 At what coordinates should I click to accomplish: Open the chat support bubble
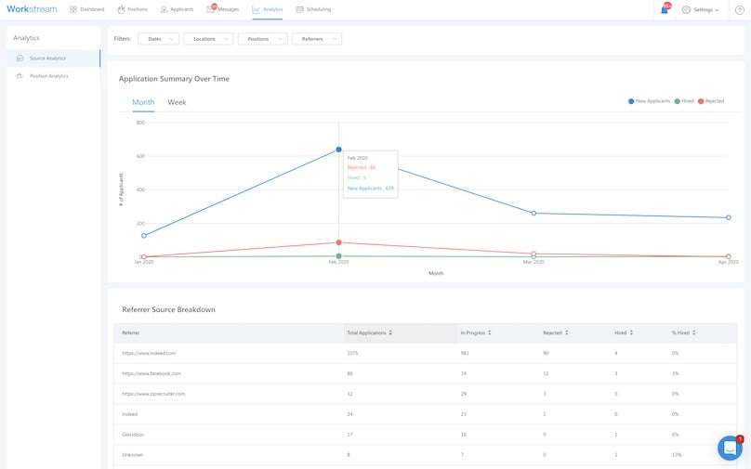pos(730,449)
